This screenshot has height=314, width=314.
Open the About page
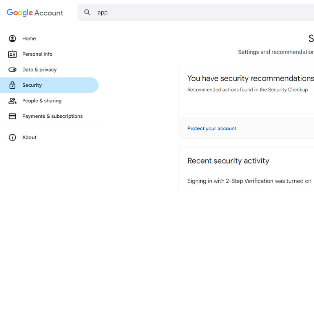click(x=29, y=137)
